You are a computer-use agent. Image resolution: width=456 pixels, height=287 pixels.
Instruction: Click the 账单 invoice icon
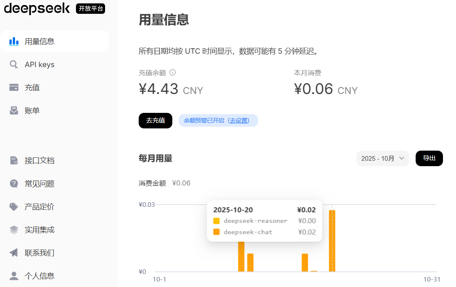tap(14, 110)
